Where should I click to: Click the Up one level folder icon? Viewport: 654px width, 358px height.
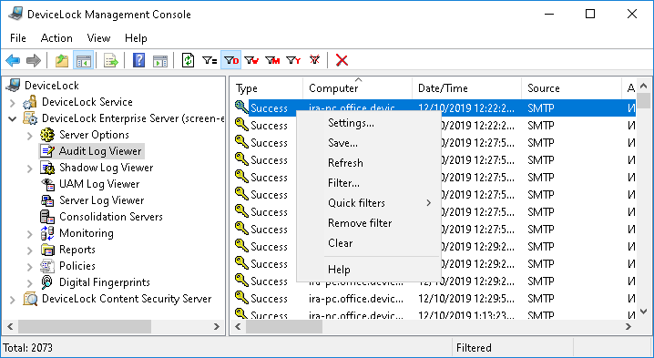62,60
